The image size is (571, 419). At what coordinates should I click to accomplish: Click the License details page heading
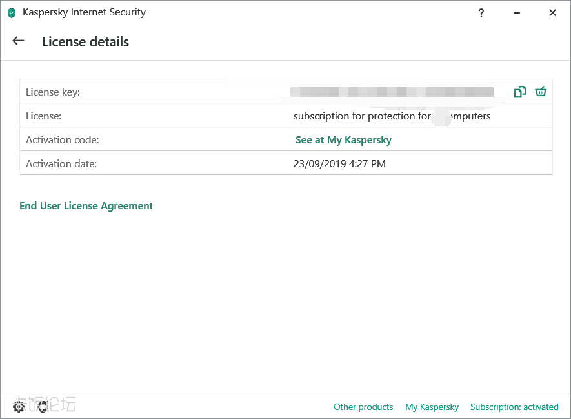click(85, 42)
